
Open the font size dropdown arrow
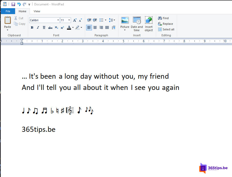click(69, 20)
